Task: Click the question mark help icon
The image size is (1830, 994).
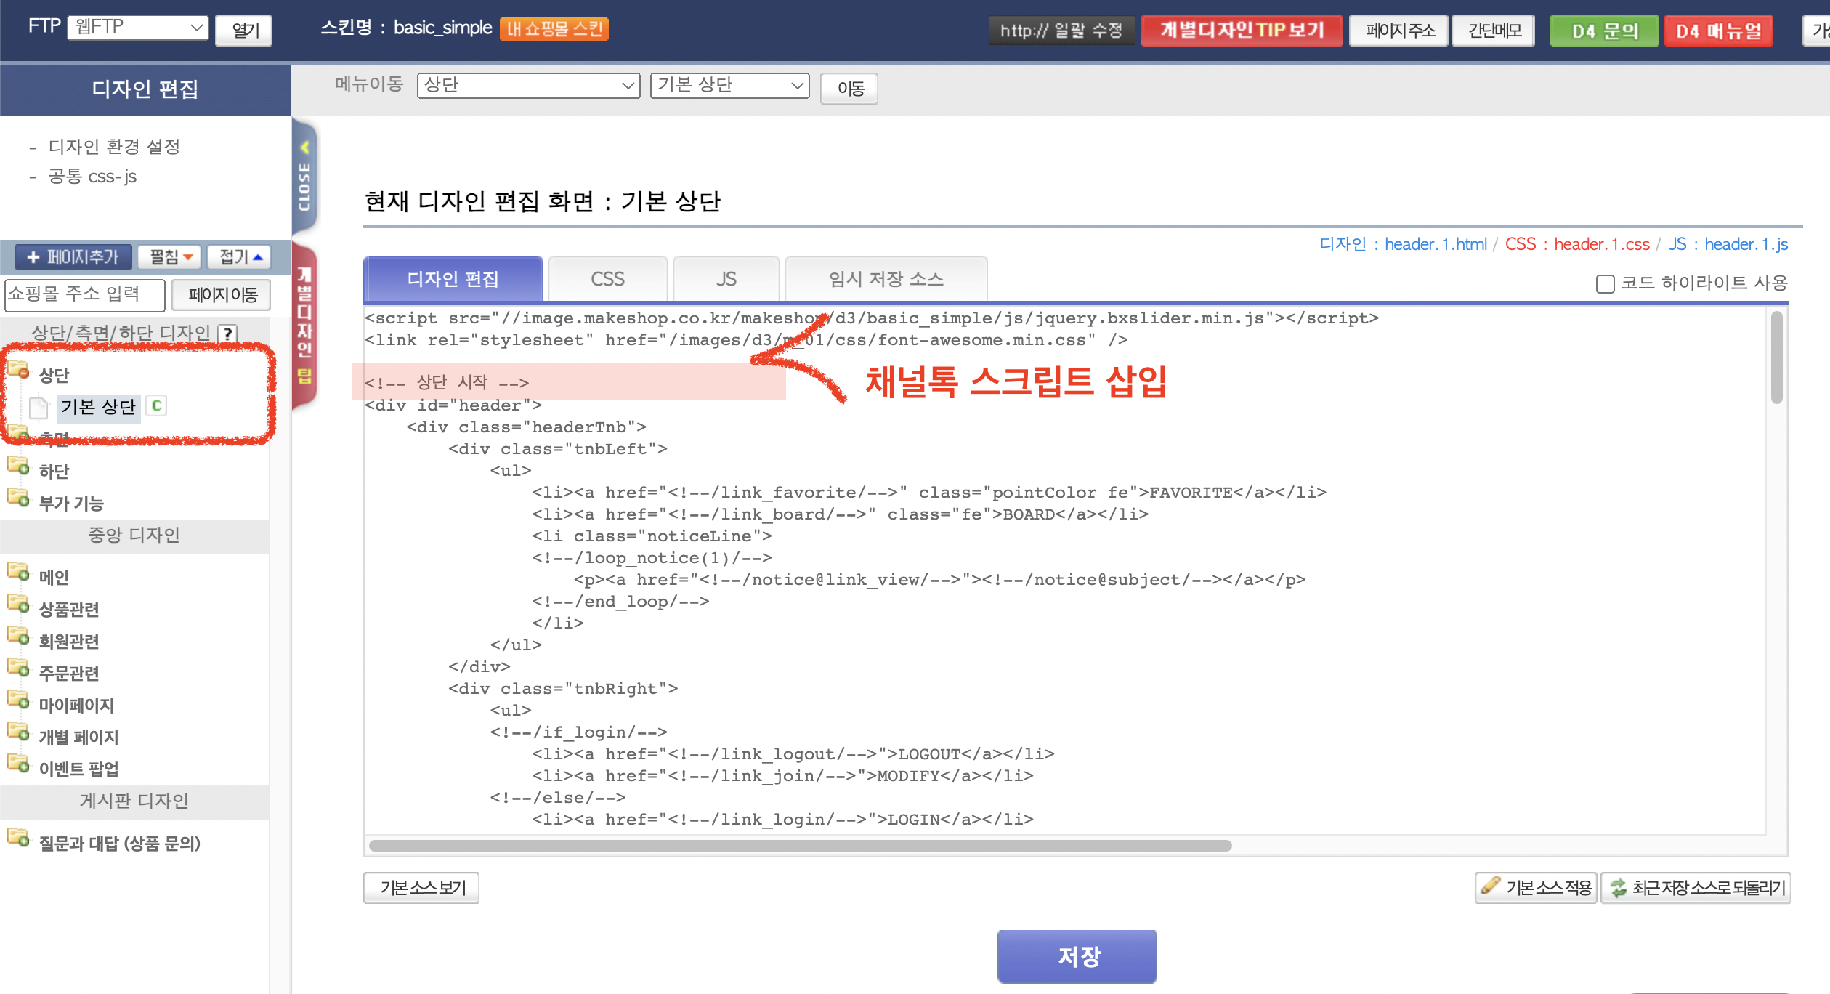Action: click(x=228, y=334)
